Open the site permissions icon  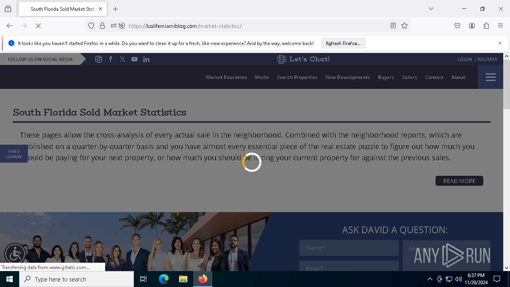[x=114, y=26]
